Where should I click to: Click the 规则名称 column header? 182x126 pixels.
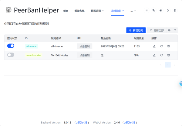[x=56, y=38]
